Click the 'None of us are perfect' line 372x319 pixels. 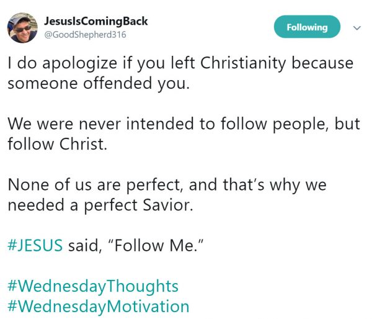tap(167, 185)
